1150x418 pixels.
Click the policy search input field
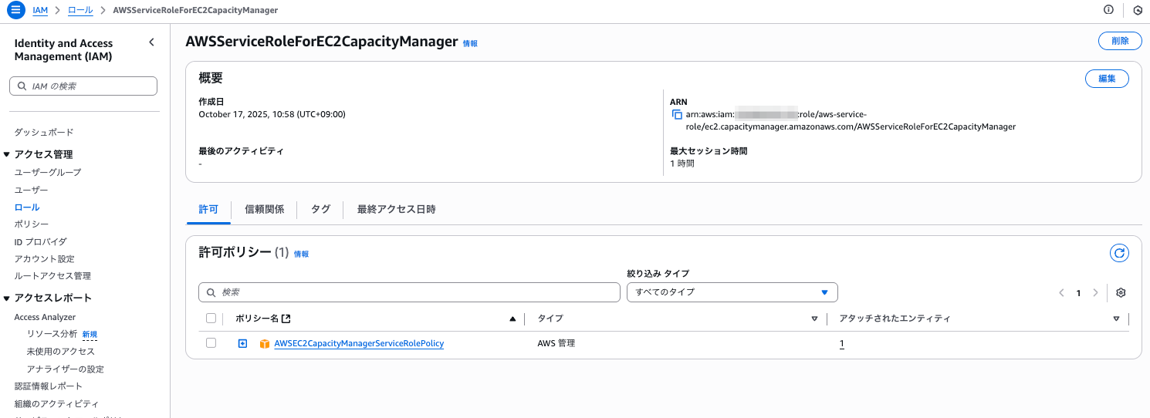coord(409,292)
